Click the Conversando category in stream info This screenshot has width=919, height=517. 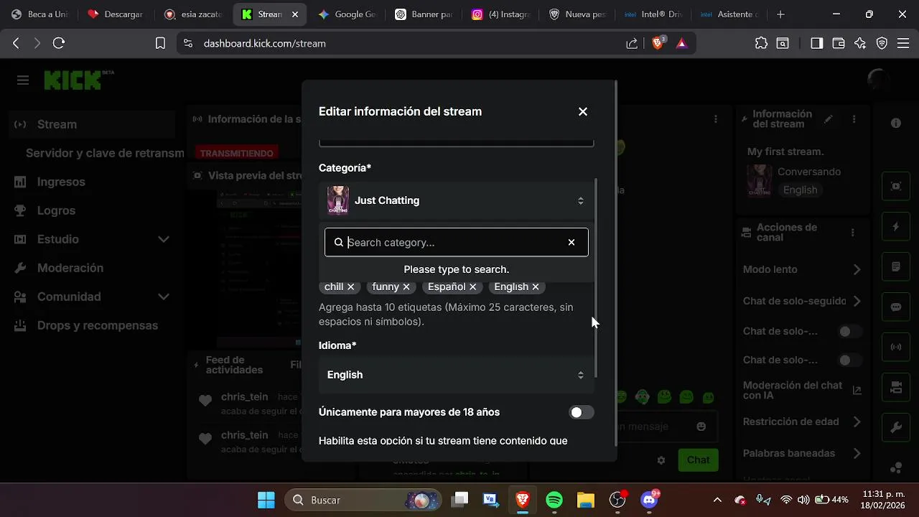click(x=809, y=172)
